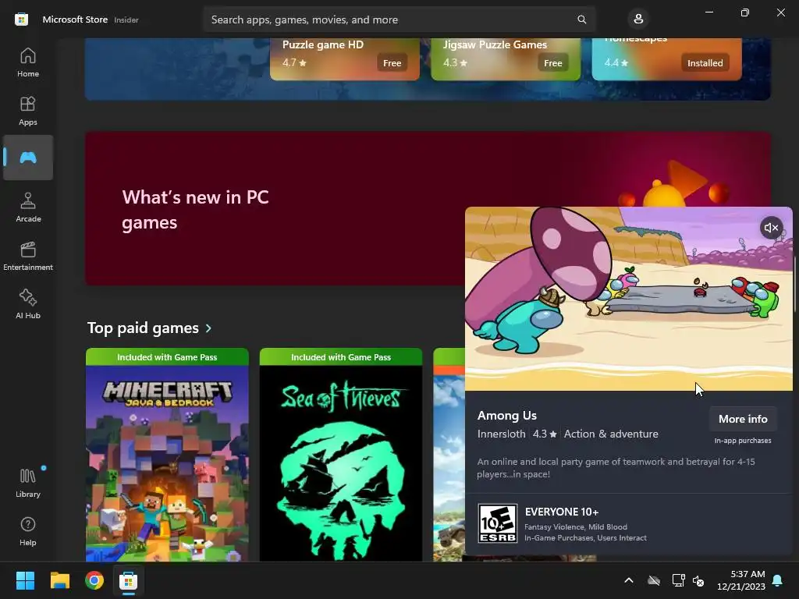Select the Gaming controller sidebar icon
Image resolution: width=799 pixels, height=599 pixels.
28,158
